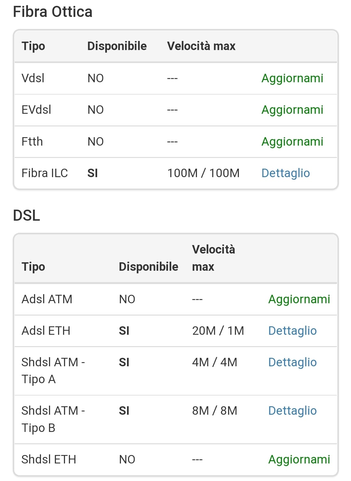The image size is (351, 481).
Task: Click the Adsl ETH row label
Action: (x=46, y=331)
